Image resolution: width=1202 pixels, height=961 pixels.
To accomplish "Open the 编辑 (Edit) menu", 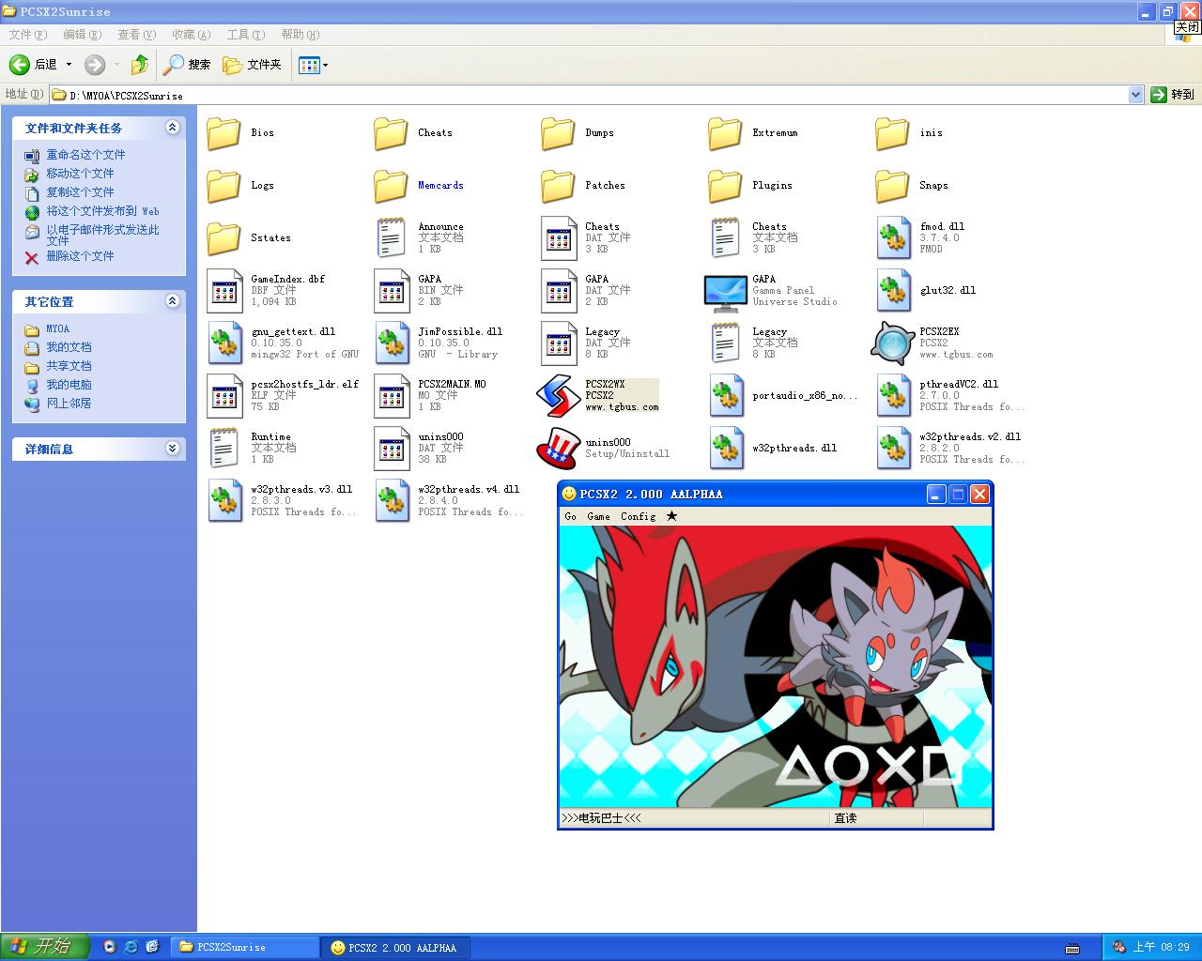I will coord(82,35).
